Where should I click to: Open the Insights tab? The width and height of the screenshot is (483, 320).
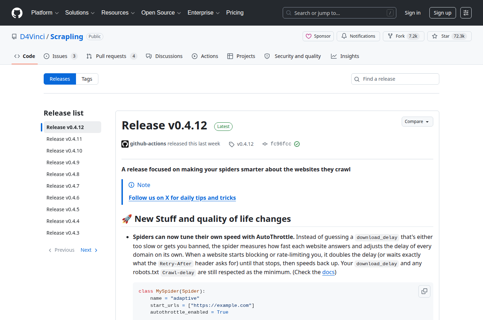point(345,56)
